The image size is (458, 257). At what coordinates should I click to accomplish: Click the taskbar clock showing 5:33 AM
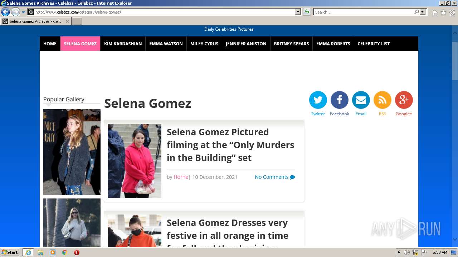[x=440, y=252]
